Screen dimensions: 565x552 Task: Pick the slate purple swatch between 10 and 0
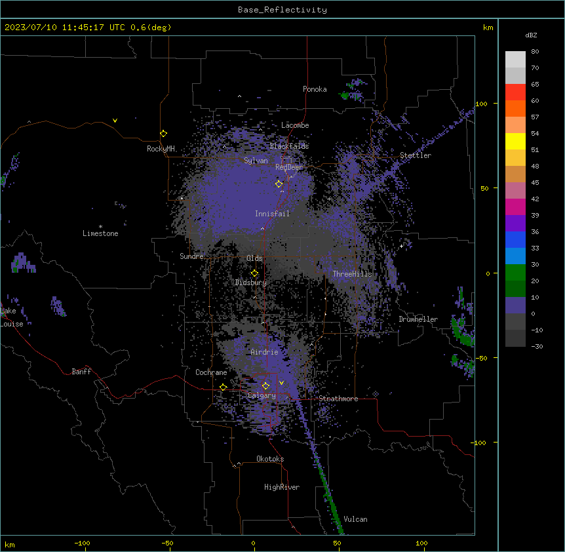coord(515,306)
